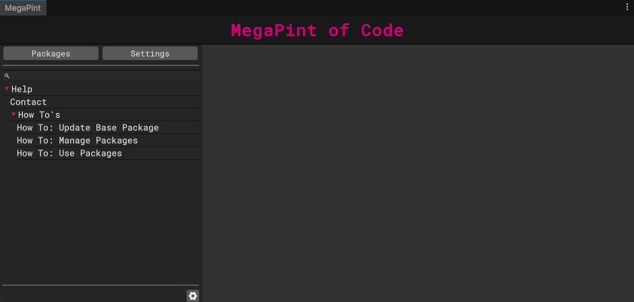Screen dimensions: 634x302
Task: Click the divider line above the gear icon
Action: pos(101,285)
